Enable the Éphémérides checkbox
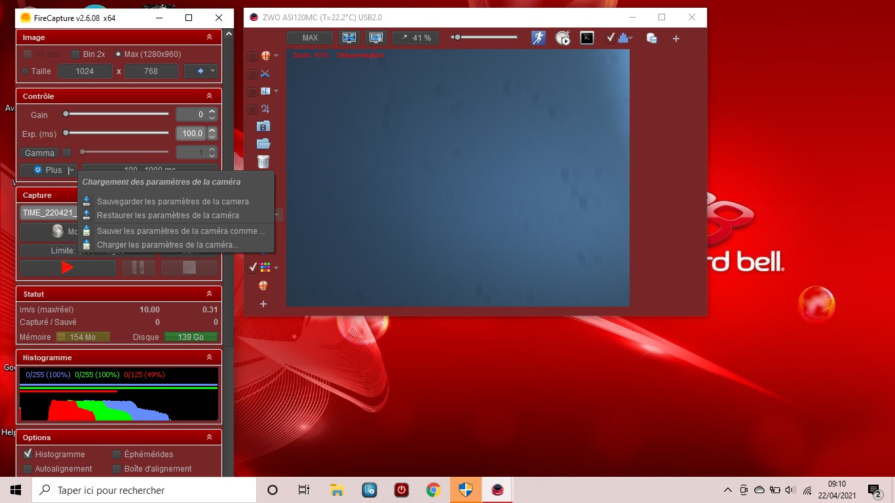 117,454
